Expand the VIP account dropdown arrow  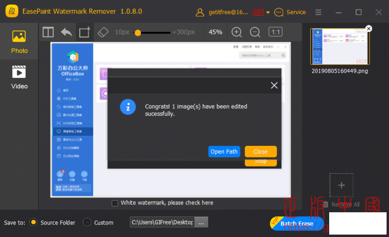pos(268,13)
